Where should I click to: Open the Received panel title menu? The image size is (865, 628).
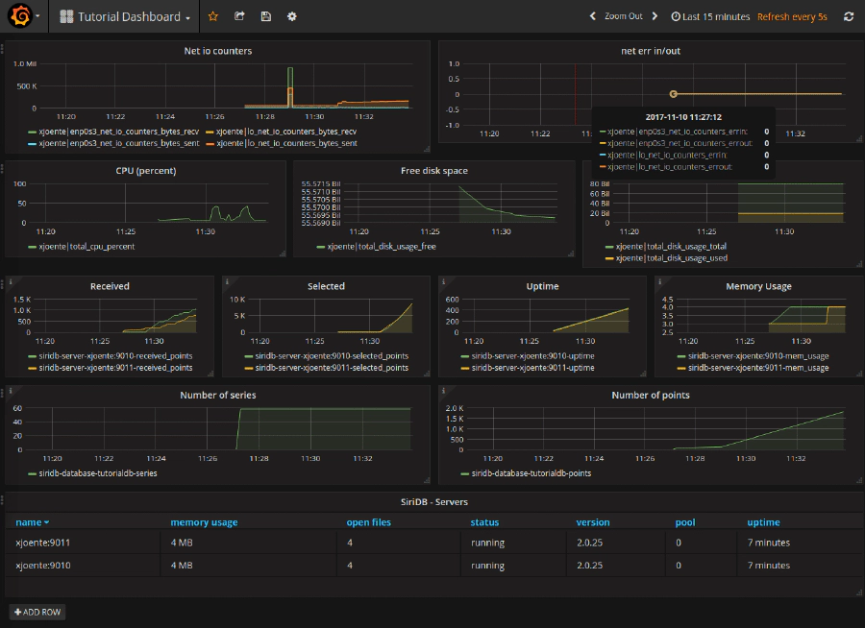coord(110,286)
